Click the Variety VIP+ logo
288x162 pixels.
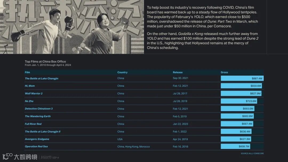(50, 157)
